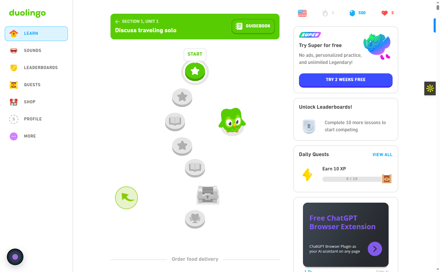View all daily quests link

382,155
